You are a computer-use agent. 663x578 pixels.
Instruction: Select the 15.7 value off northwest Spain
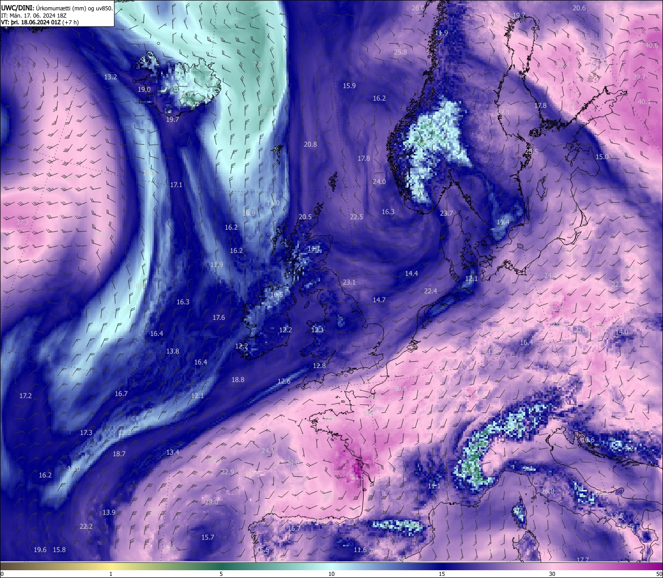(x=208, y=537)
